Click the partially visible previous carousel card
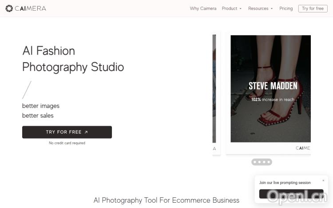The height and width of the screenshot is (208, 333). click(216, 95)
